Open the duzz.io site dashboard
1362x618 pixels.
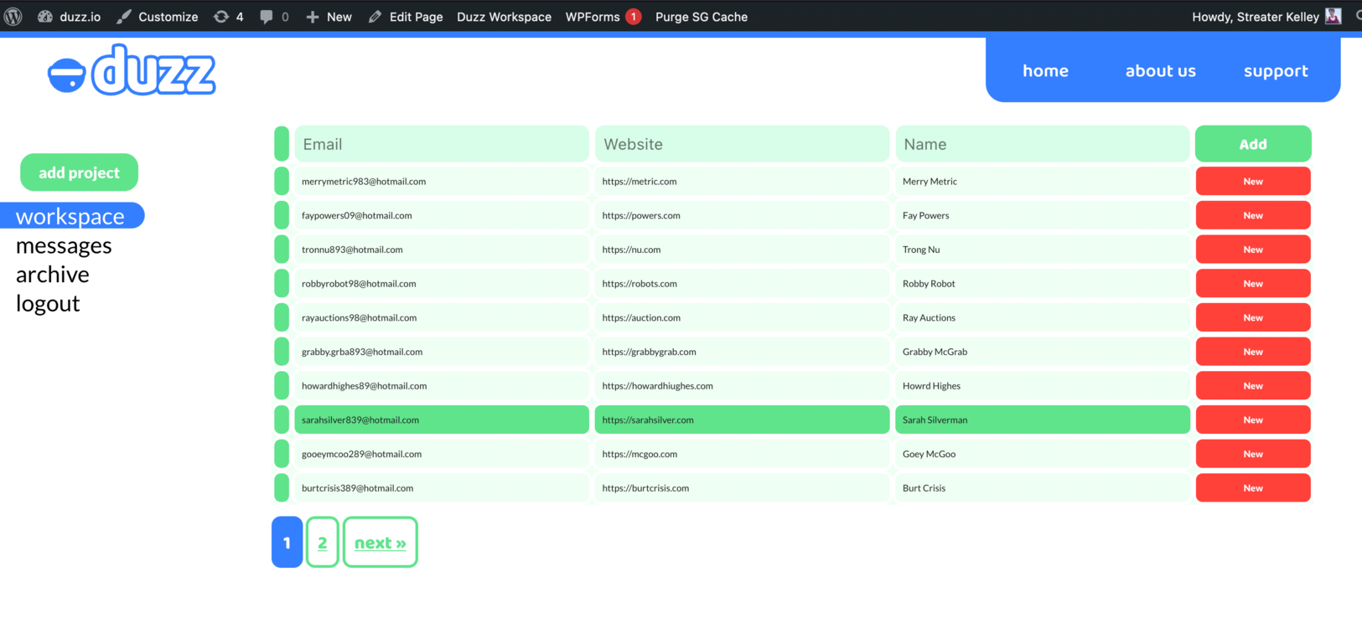coord(70,17)
